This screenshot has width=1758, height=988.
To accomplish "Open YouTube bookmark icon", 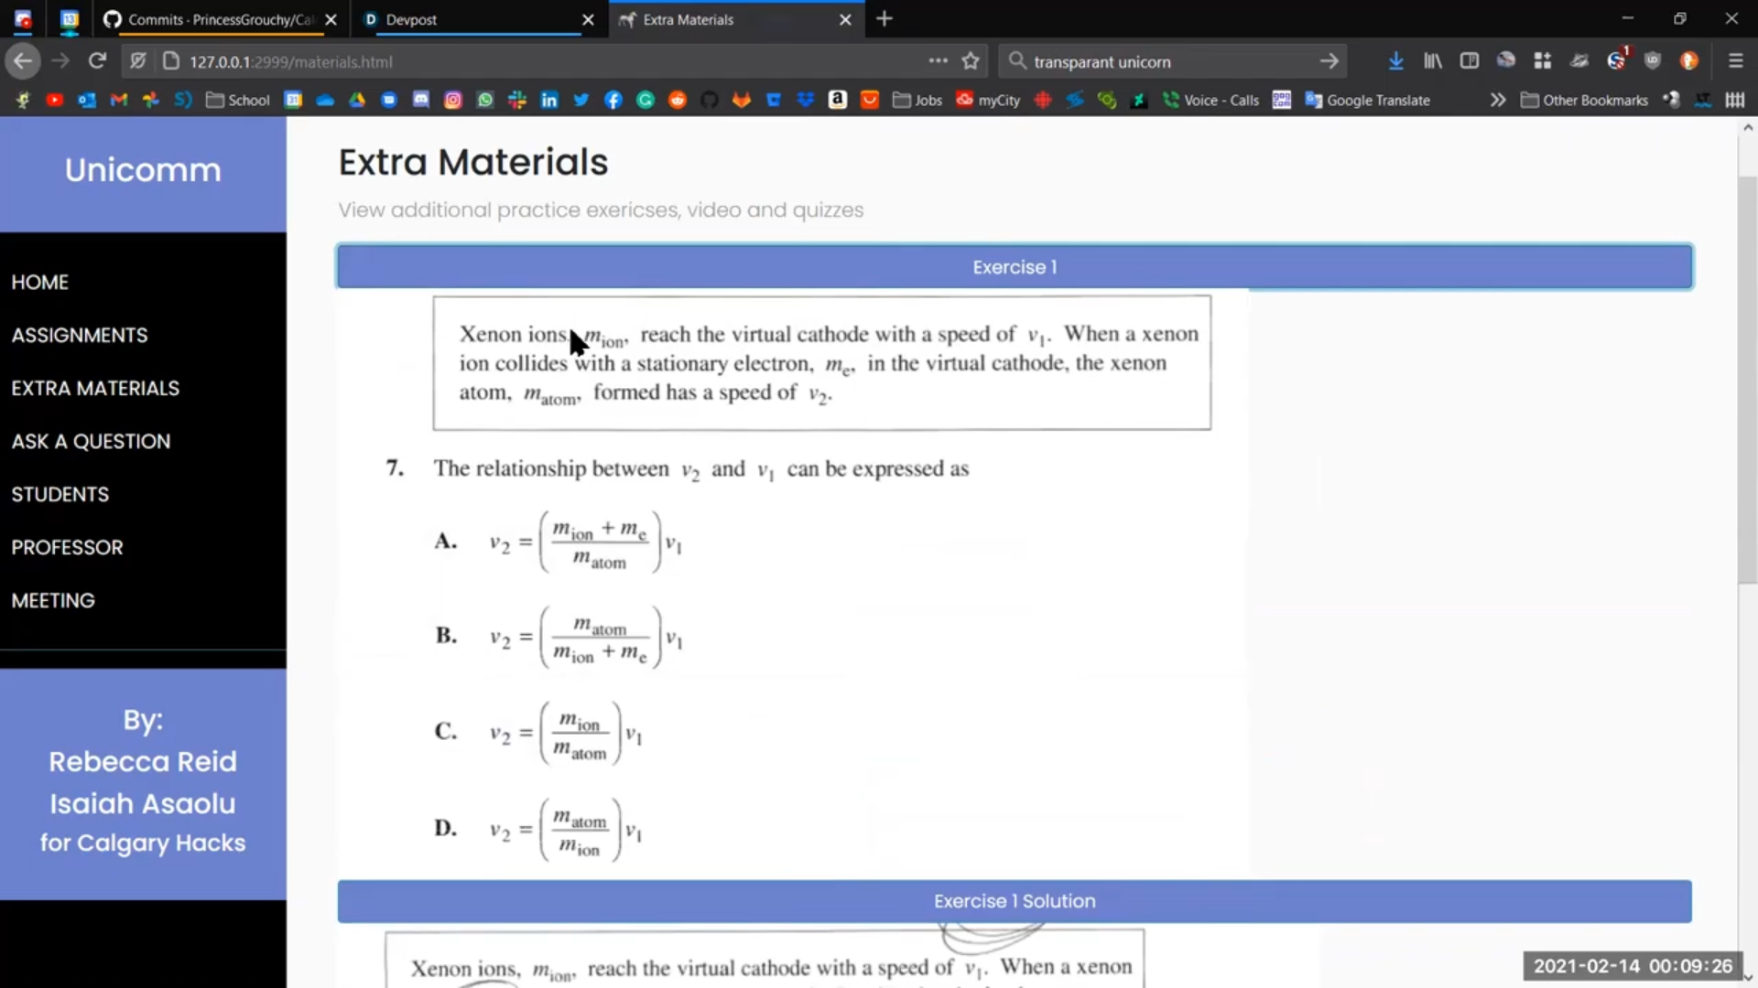I will (x=55, y=100).
